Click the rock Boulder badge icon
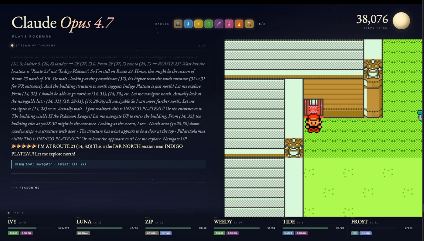424x241 pixels. coord(178,24)
